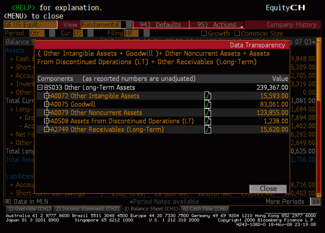Click value 123,855.00 for Other Noncurrent Assets
Viewport: 325px width, 233px height.
[x=272, y=112]
